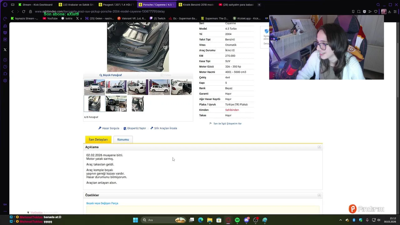400x225 pixels.
Task: Click the pin icon in address bar
Action: 353,12
